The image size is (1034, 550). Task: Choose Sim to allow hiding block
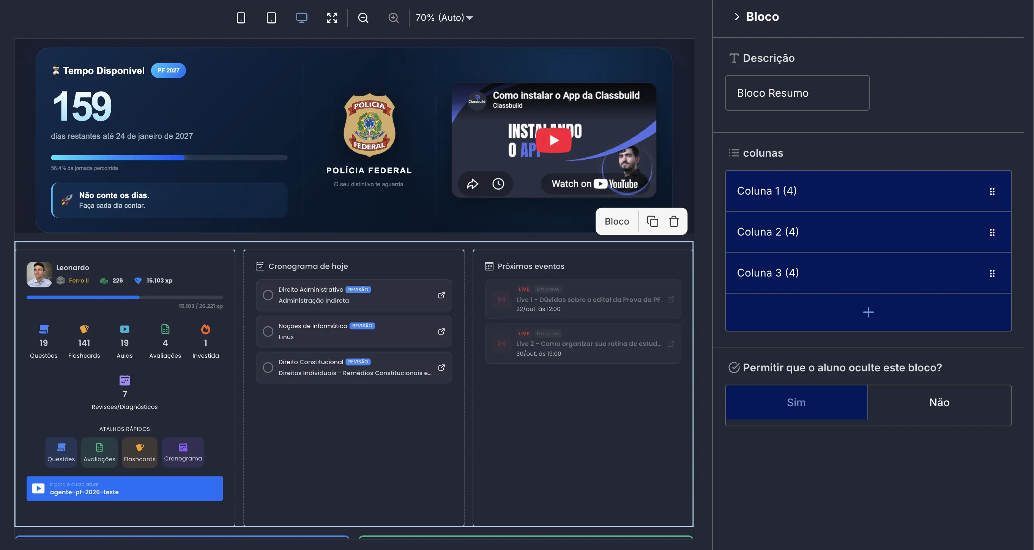pos(796,402)
